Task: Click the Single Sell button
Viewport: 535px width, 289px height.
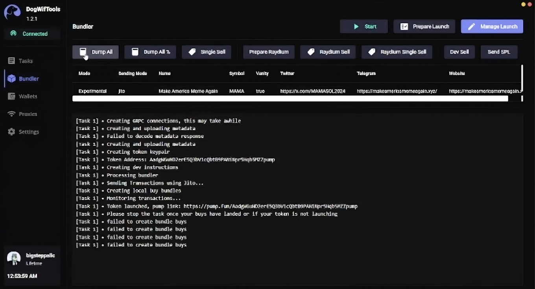Action: coord(206,52)
